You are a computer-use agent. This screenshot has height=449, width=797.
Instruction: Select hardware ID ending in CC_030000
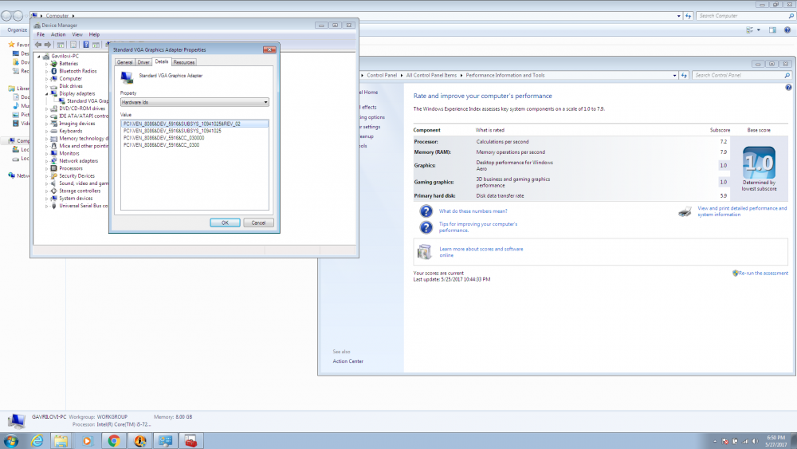[163, 138]
